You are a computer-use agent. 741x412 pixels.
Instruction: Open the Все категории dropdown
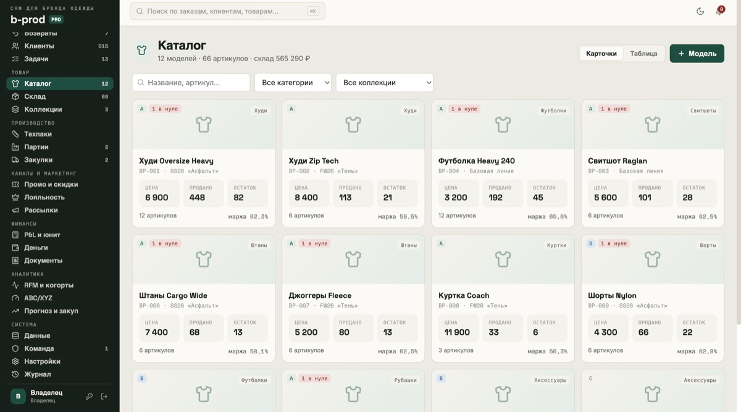pos(293,83)
